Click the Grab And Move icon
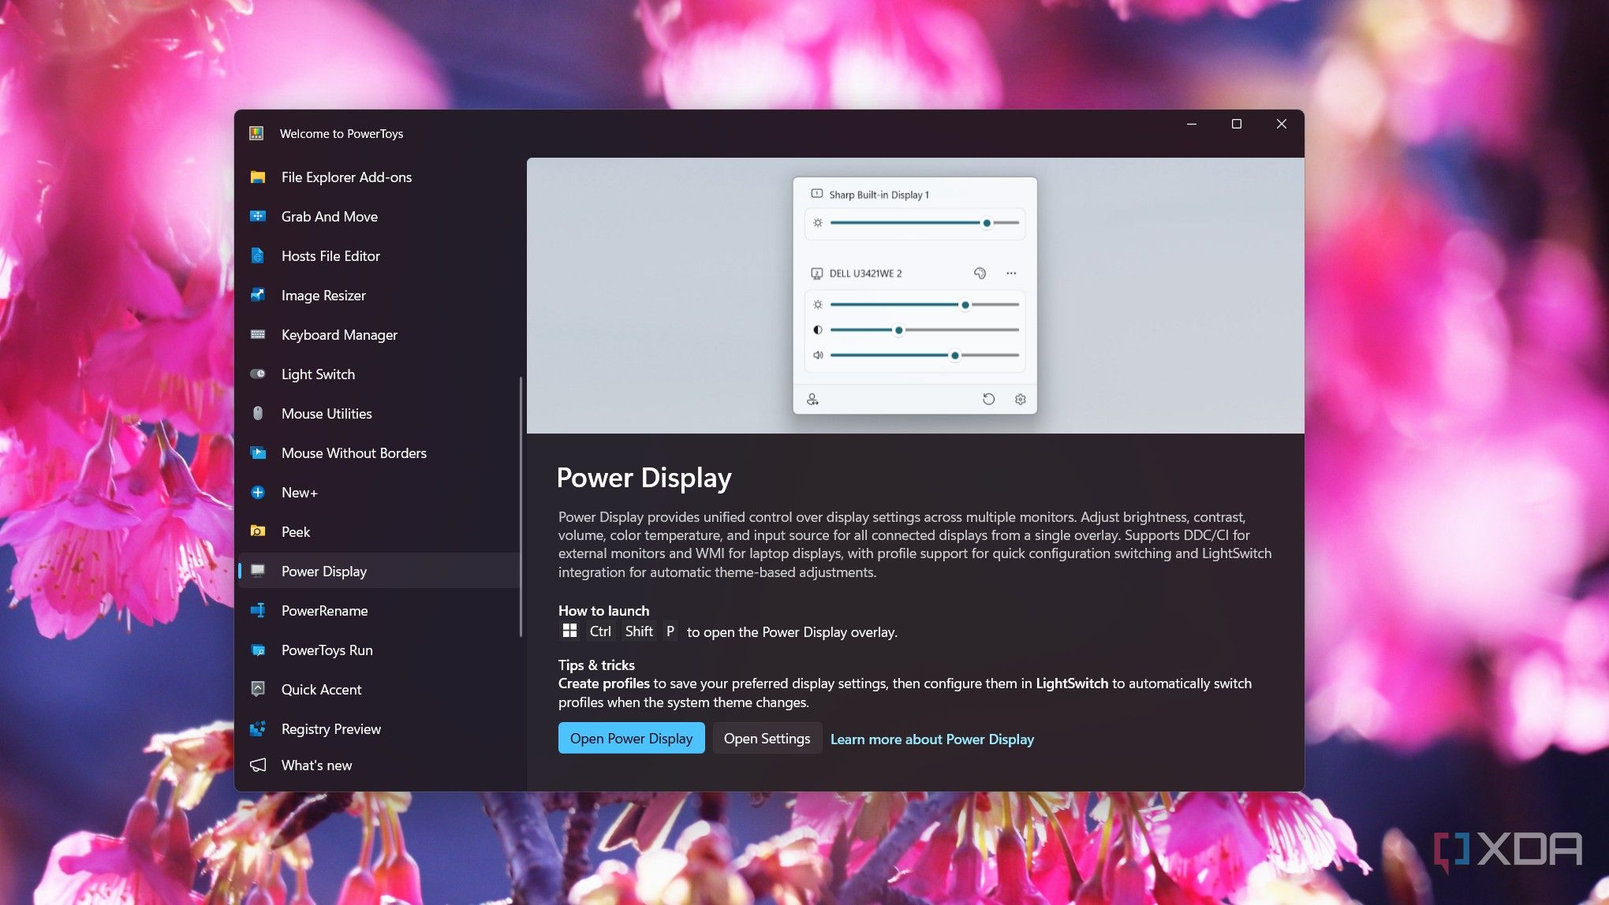 [258, 217]
